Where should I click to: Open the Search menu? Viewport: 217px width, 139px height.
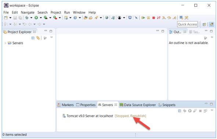tap(43, 12)
